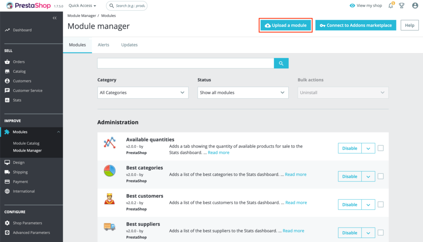Collapse the sidebar with double-chevron icon
The height and width of the screenshot is (242, 423).
pos(55,18)
